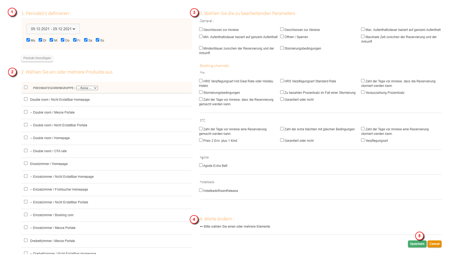Click the red step 1 marker

(12, 12)
